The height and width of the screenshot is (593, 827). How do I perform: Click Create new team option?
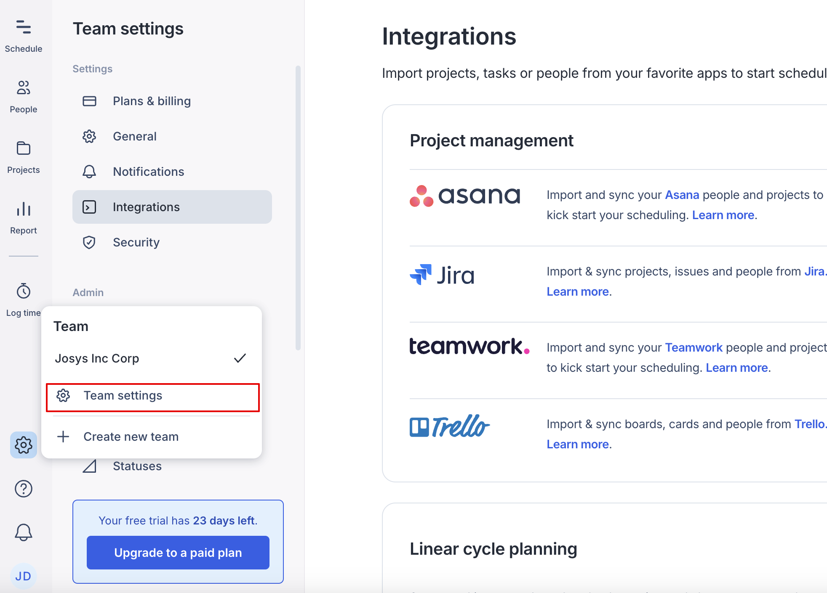(131, 437)
